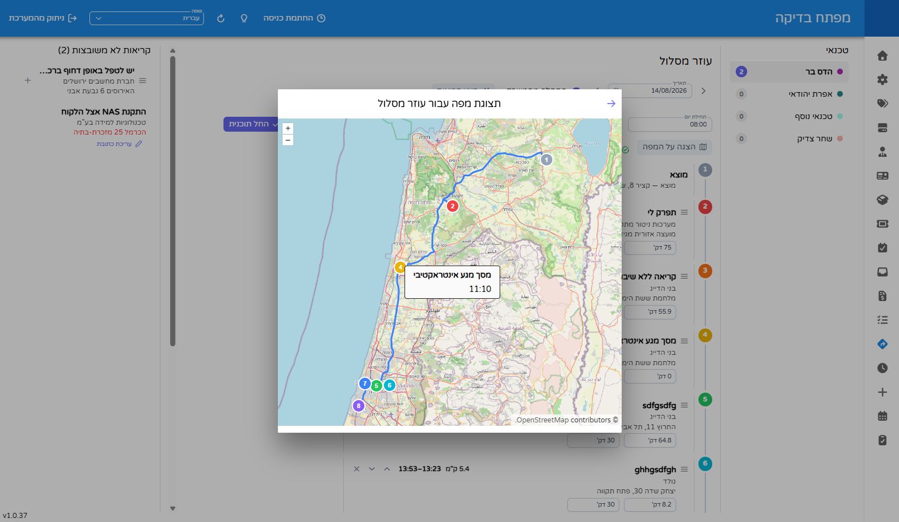
Task: Open the ID card icon in sidebar
Action: tap(882, 176)
